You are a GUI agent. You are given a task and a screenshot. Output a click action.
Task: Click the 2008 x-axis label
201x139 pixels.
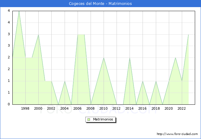(91, 108)
